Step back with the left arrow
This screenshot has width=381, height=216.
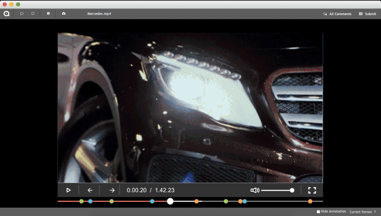coord(90,190)
